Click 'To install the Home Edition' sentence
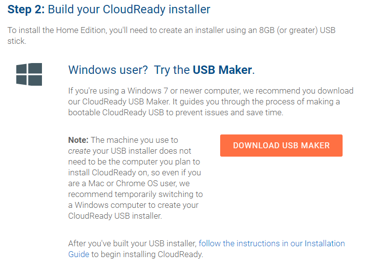388x264 pixels. point(57,30)
